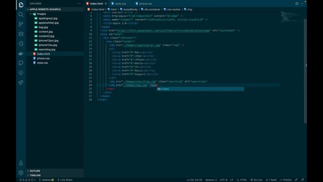The height and width of the screenshot is (182, 323).
Task: Click Live Share in status bar
Action: tap(65, 180)
